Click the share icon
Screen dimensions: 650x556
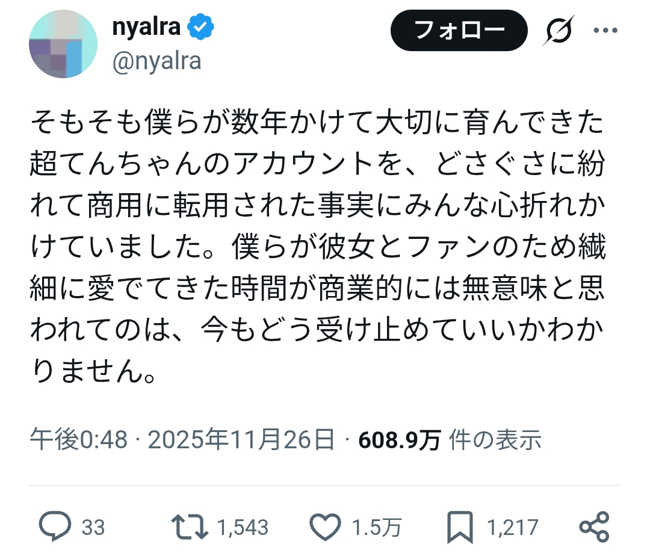coord(594,527)
